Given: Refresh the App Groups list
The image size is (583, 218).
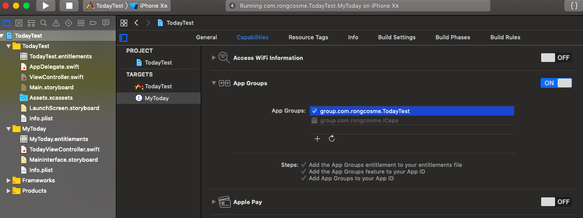Looking at the screenshot, I should coord(332,138).
